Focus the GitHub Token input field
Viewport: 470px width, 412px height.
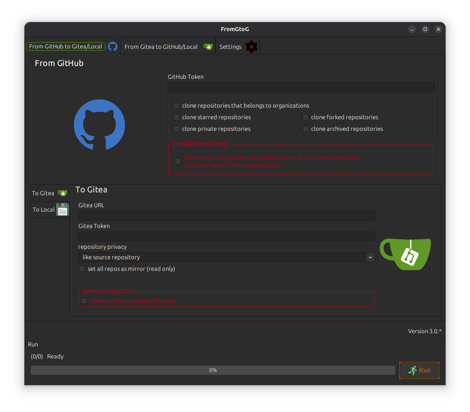coord(301,87)
